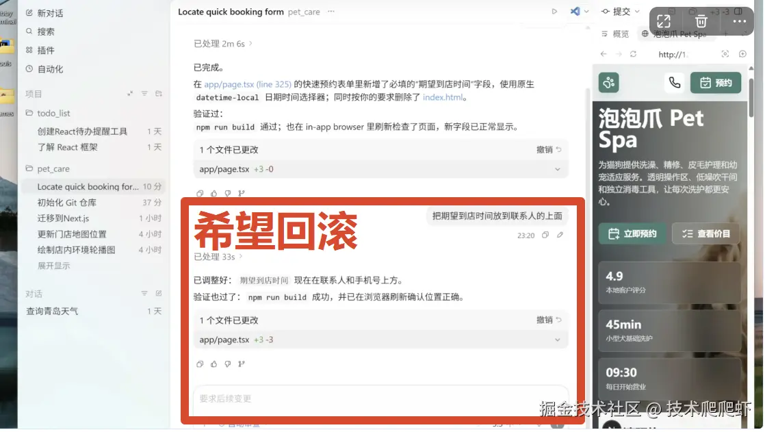Click 展开显示 to show more conversations
Viewport: 765px width, 432px height.
click(x=53, y=266)
